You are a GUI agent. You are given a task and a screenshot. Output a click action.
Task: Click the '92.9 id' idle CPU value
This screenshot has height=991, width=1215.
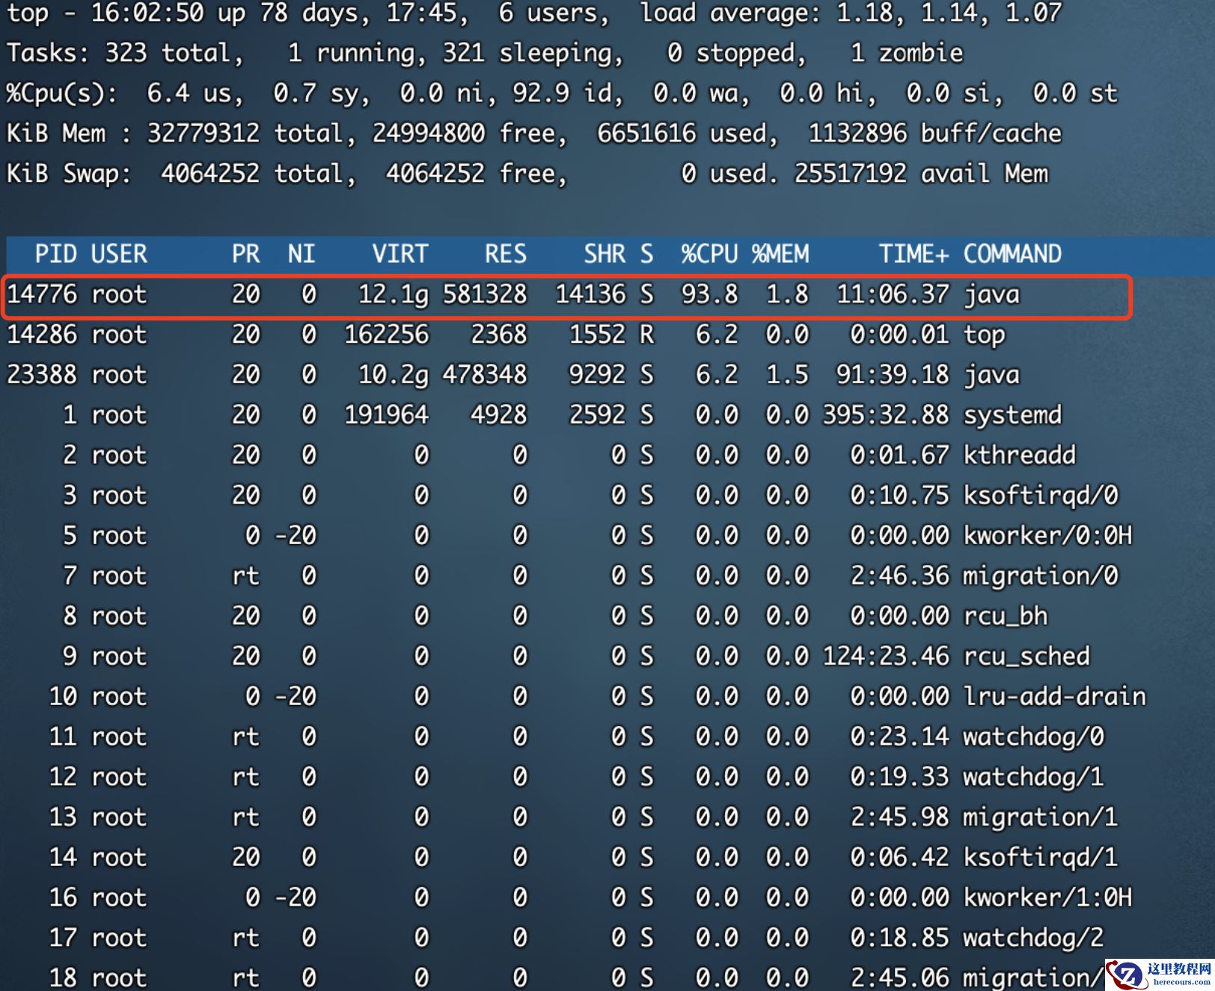[x=562, y=94]
